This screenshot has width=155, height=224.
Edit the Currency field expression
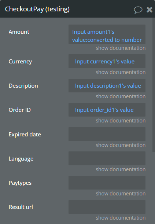[x=107, y=61]
